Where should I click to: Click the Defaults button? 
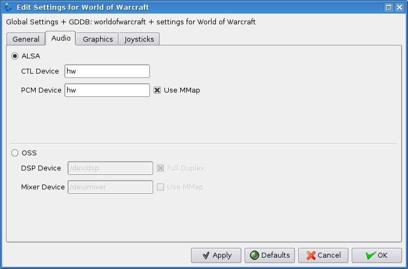[269, 255]
